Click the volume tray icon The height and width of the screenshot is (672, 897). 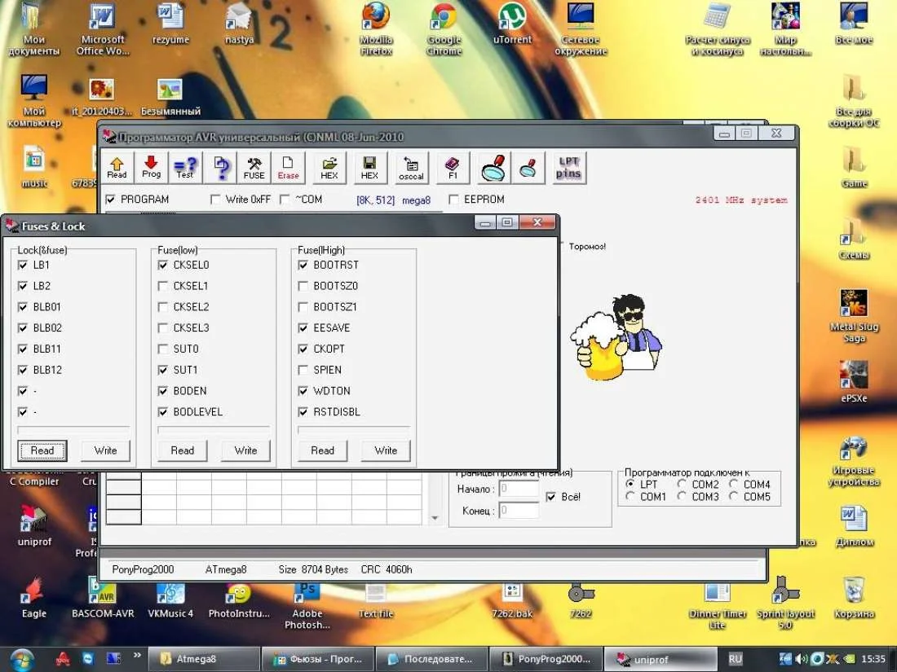802,659
